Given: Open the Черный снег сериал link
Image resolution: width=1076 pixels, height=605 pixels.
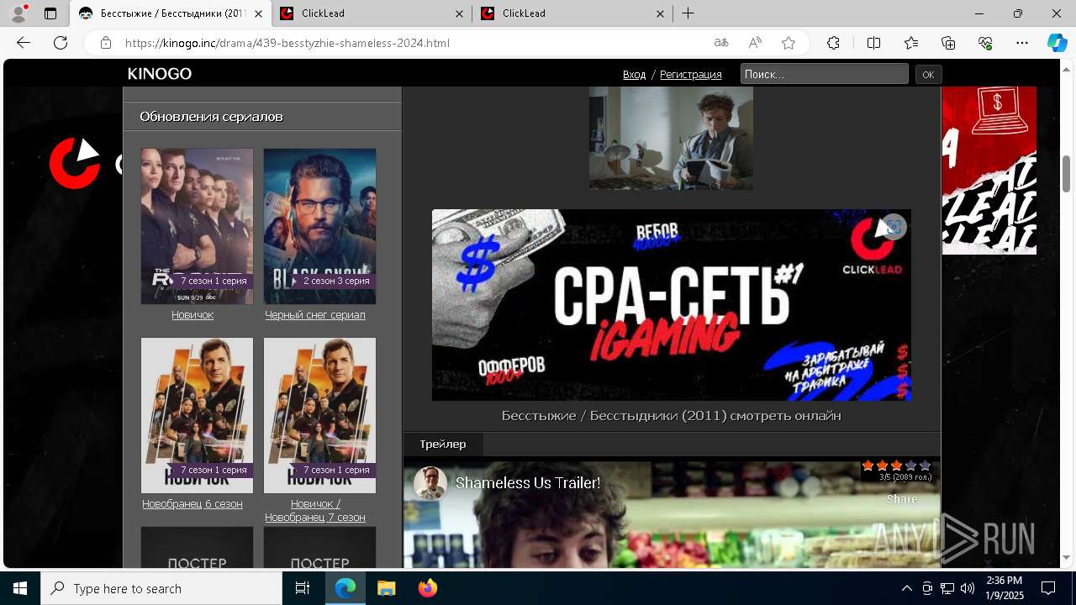Looking at the screenshot, I should pyautogui.click(x=315, y=315).
